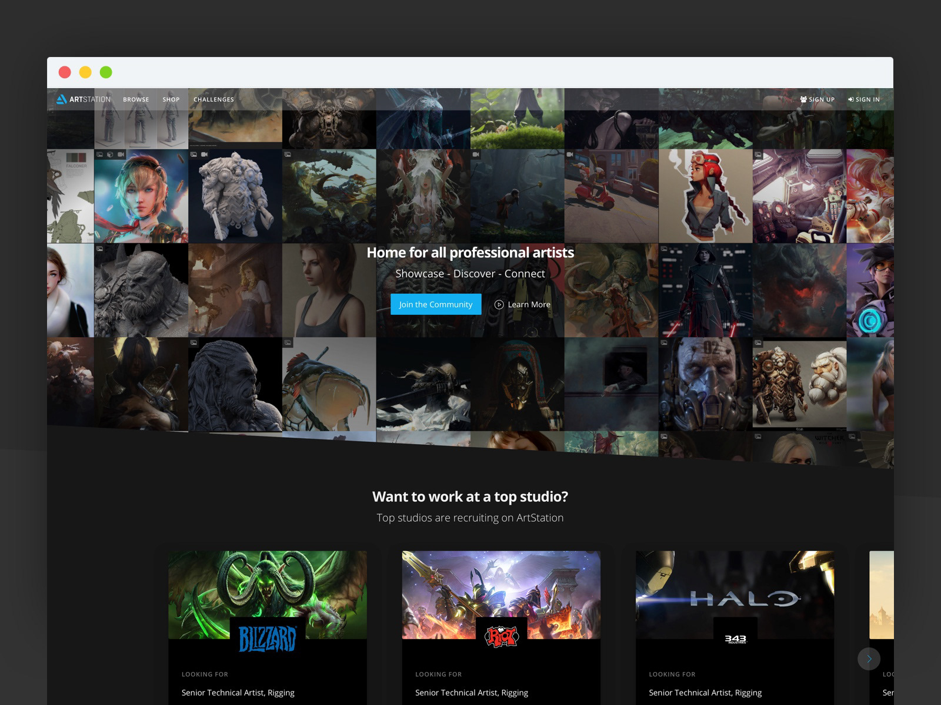Click 'LOOKING FOR' label on Riot card

(438, 674)
